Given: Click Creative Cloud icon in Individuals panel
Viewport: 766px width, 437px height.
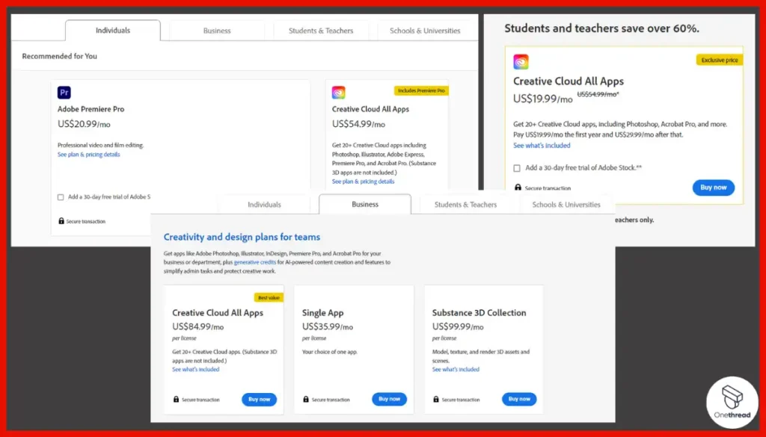Looking at the screenshot, I should tap(339, 92).
